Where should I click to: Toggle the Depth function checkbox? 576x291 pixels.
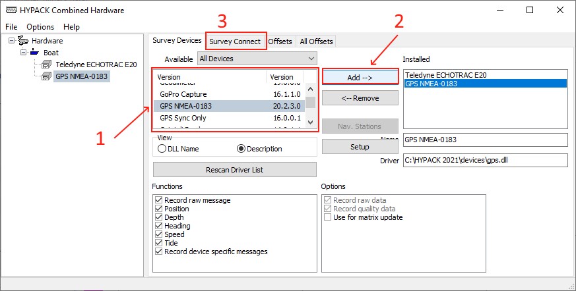tap(159, 217)
